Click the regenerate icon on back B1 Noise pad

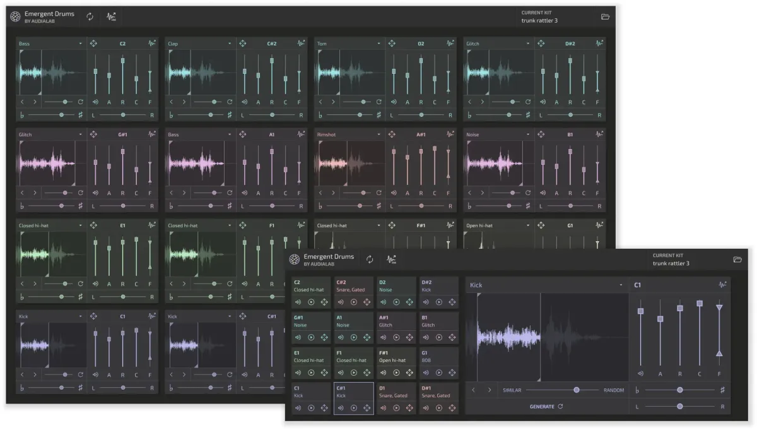[x=527, y=193]
